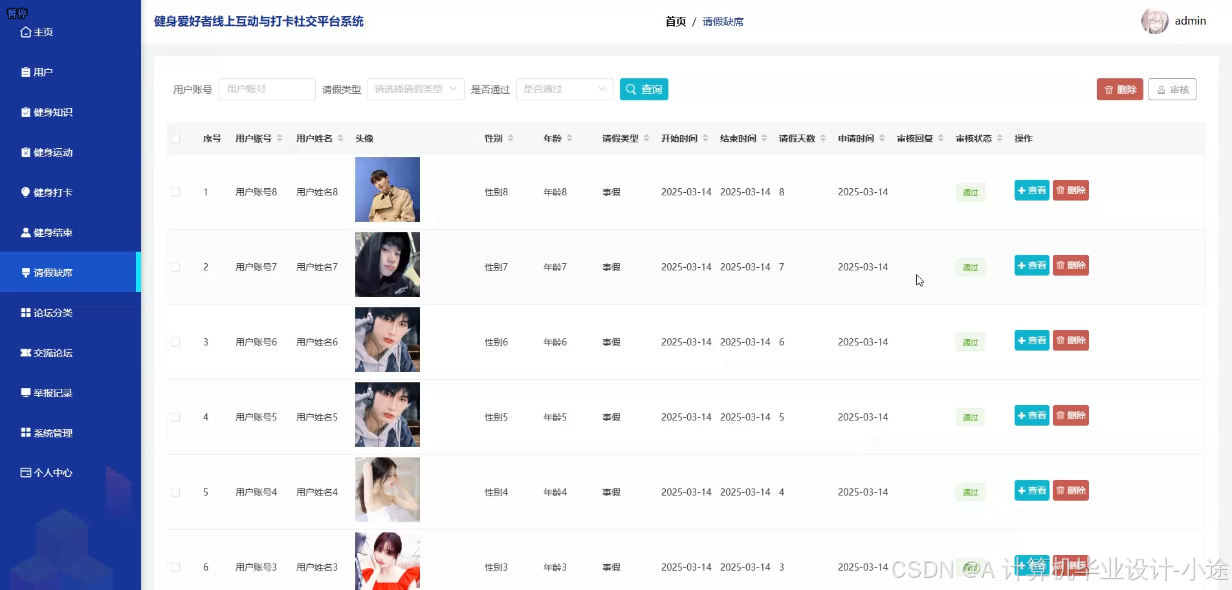The width and height of the screenshot is (1232, 590).
Task: Open the 交流论坛 forum sidebar icon
Action: point(25,353)
